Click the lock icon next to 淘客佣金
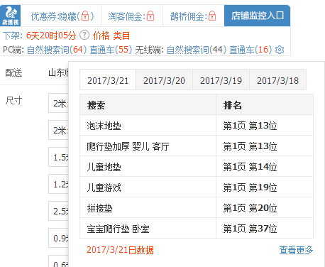The image size is (325, 267). pos(150,16)
